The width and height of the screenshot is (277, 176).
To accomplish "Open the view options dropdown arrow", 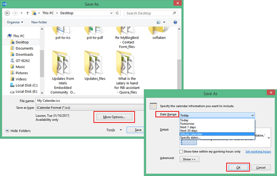I will tap(164, 22).
